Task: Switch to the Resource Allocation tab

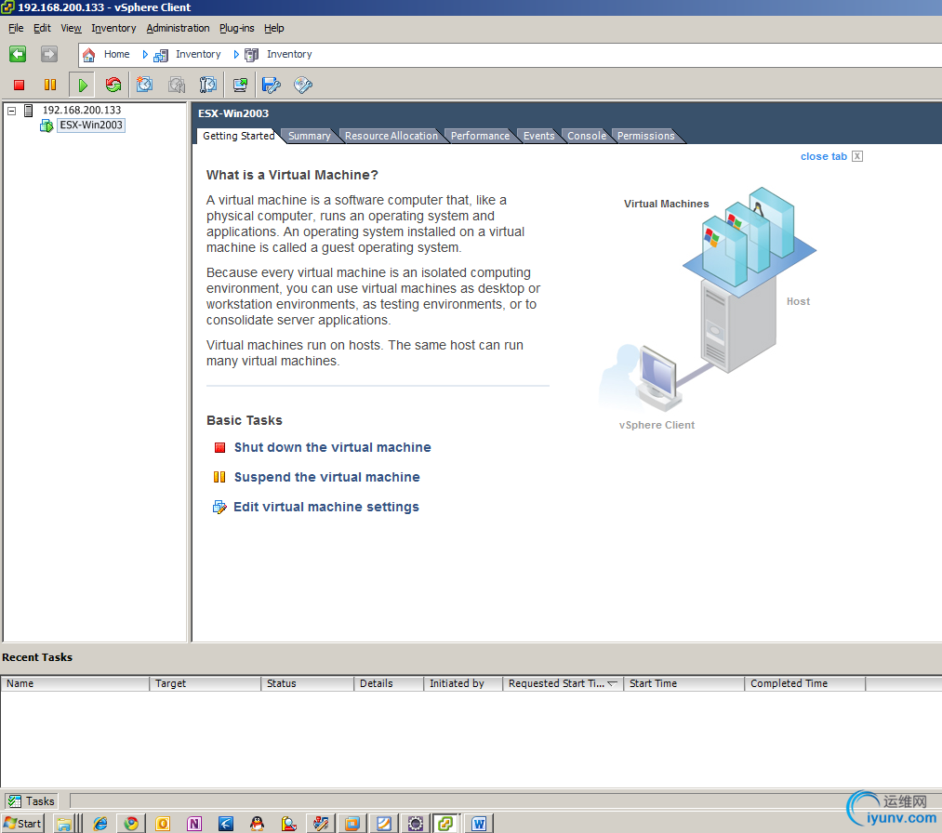Action: point(391,136)
